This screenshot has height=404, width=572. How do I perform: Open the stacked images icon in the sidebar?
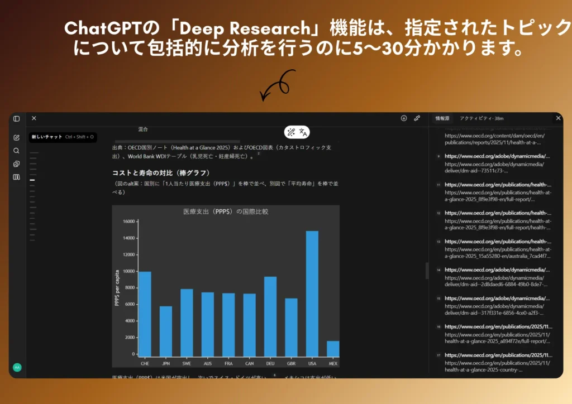16,163
